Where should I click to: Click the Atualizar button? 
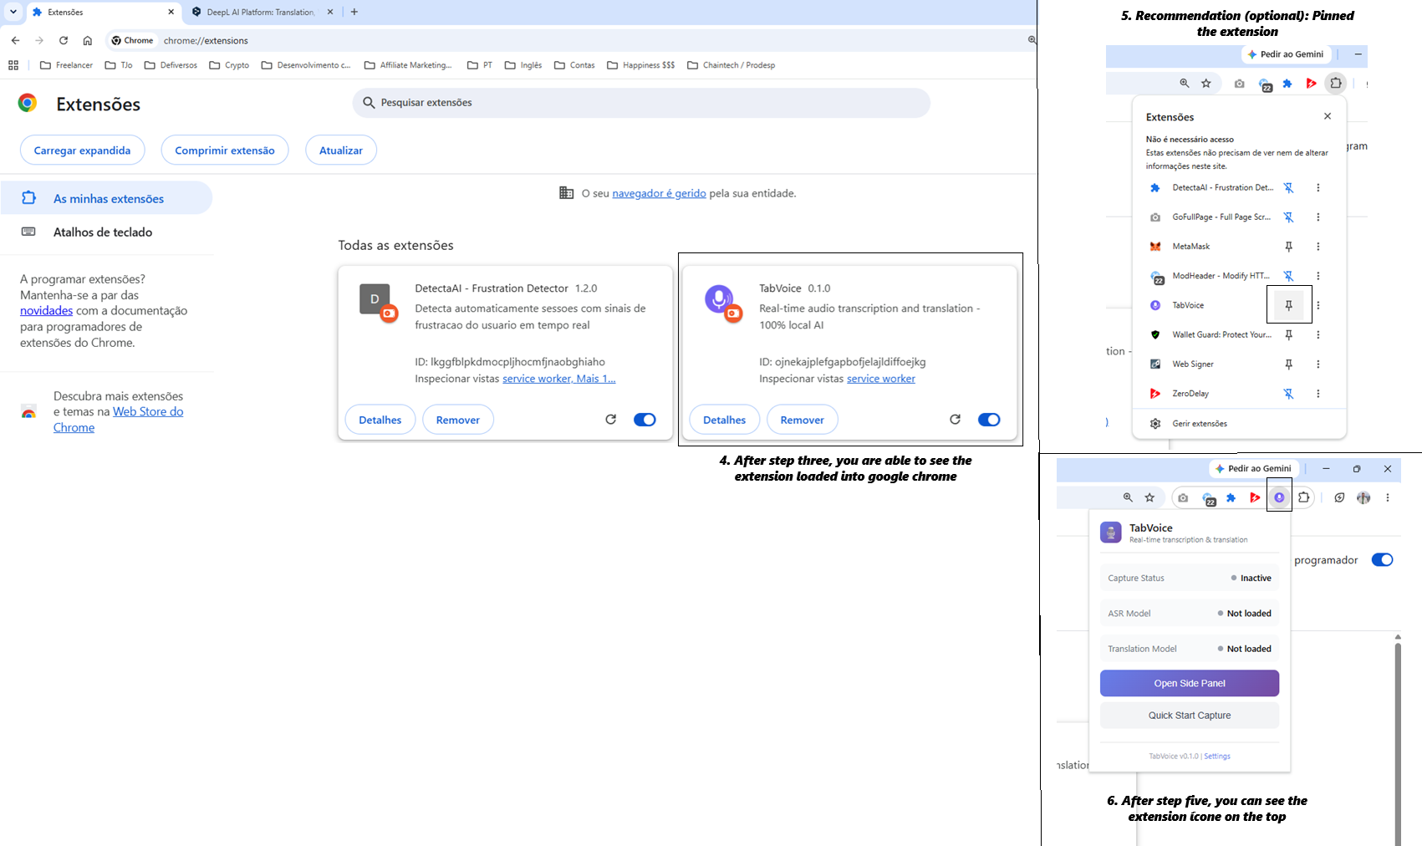(x=341, y=150)
